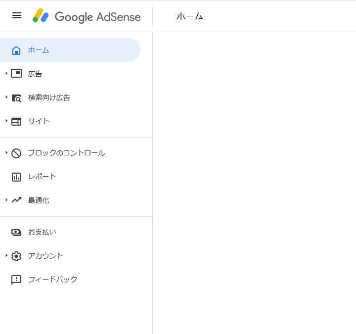
Task: Click the 最適化 trend line icon
Action: pos(16,200)
